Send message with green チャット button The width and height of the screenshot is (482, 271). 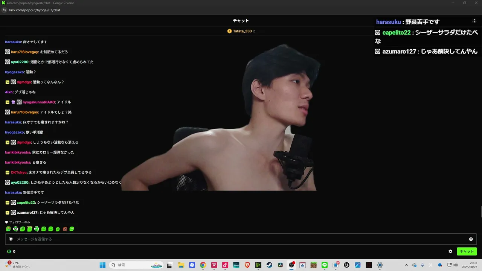467,251
